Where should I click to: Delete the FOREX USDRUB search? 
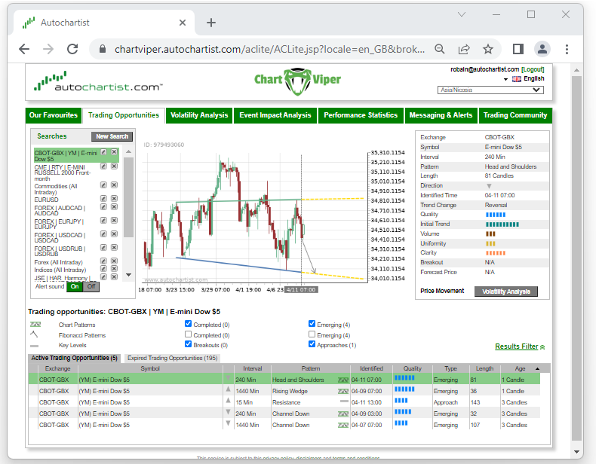(114, 248)
